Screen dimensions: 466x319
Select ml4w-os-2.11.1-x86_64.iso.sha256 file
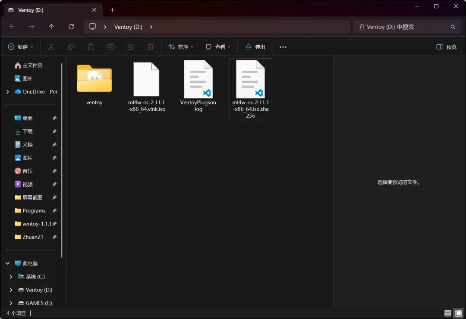point(250,89)
